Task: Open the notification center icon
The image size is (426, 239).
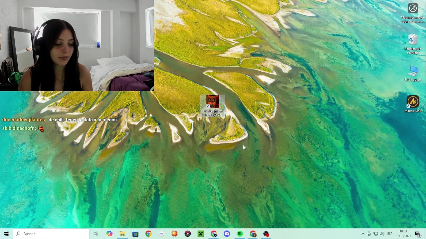Action: [x=417, y=234]
